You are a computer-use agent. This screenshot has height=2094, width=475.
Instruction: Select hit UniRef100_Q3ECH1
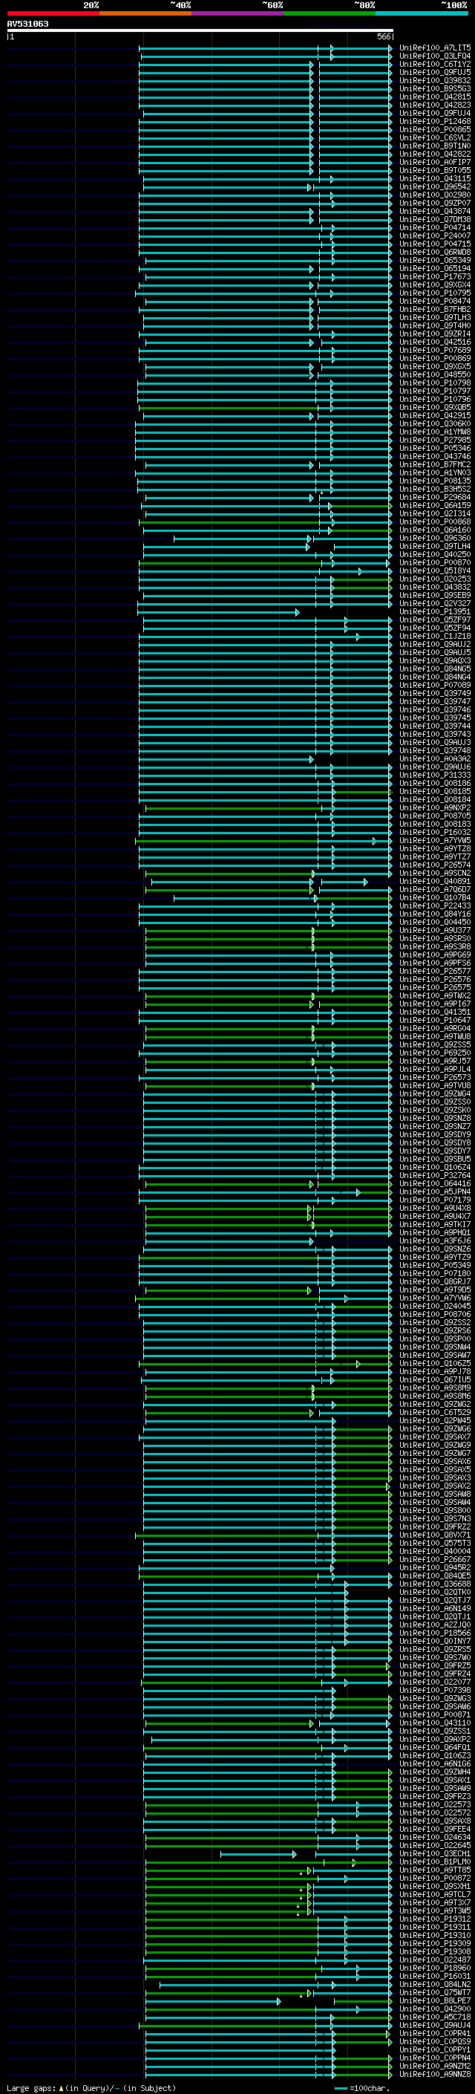pos(435,1853)
